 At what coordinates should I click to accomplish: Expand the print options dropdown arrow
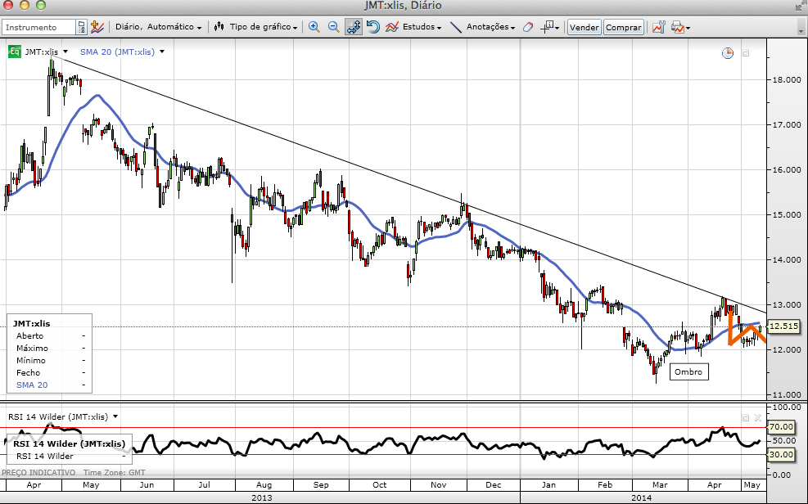pyautogui.click(x=688, y=29)
